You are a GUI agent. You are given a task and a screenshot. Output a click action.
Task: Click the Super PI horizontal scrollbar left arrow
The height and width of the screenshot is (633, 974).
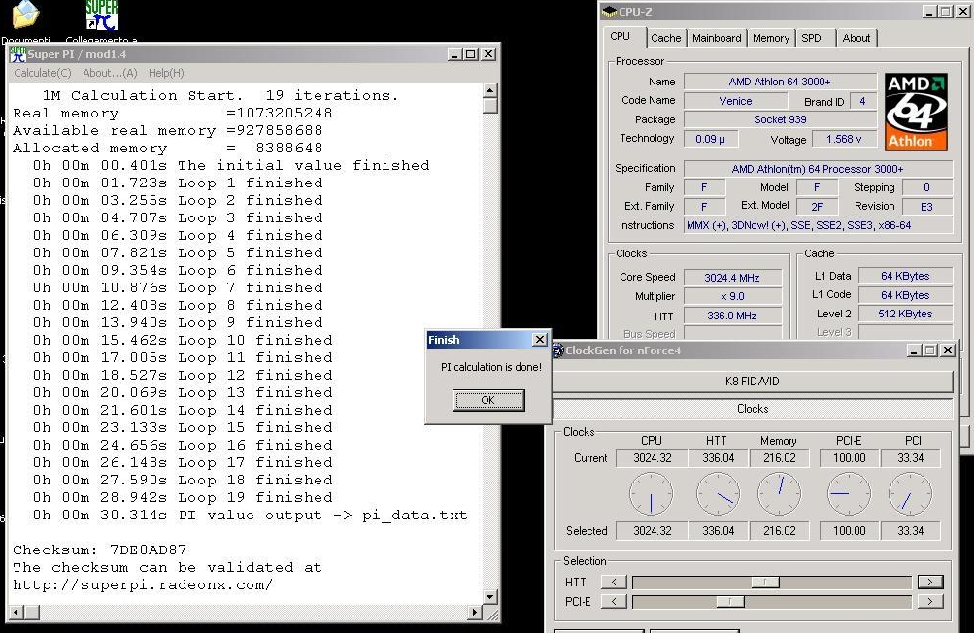click(x=17, y=613)
